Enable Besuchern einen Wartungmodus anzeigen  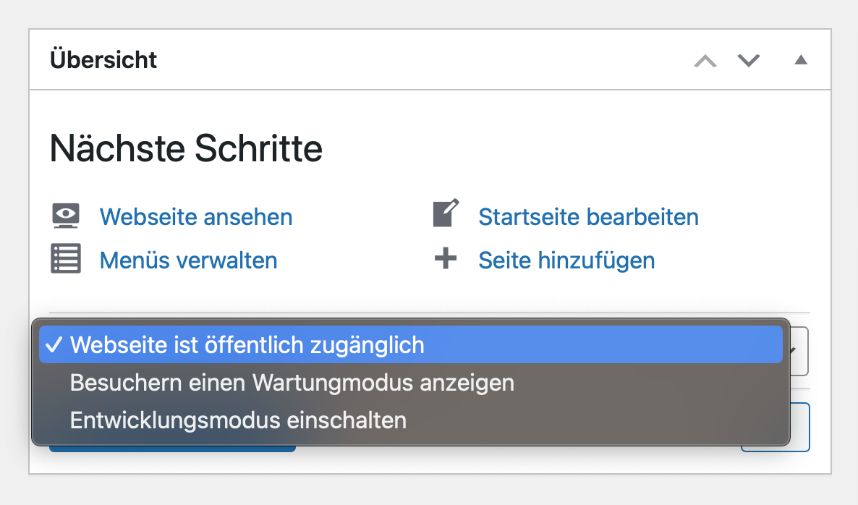(x=292, y=383)
